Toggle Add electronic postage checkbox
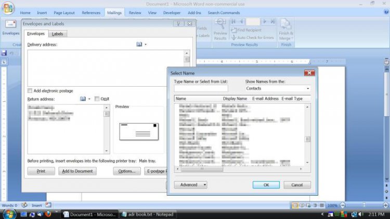Screen dimensions: 390x219 coord(30,91)
